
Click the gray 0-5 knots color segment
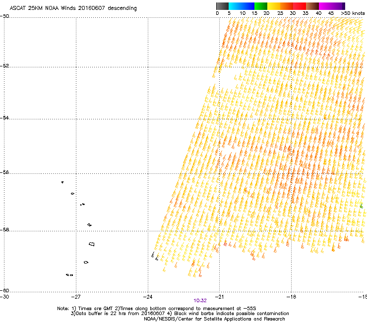222,6
